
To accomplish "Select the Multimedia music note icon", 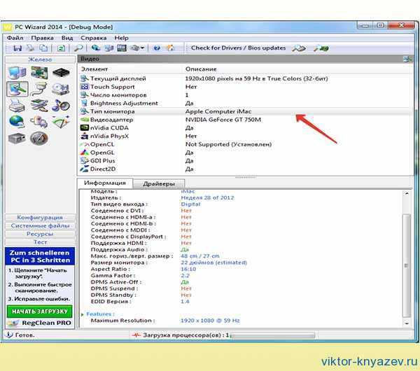I will (61, 106).
